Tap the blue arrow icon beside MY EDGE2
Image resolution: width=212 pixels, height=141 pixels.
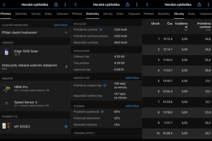[66, 126]
